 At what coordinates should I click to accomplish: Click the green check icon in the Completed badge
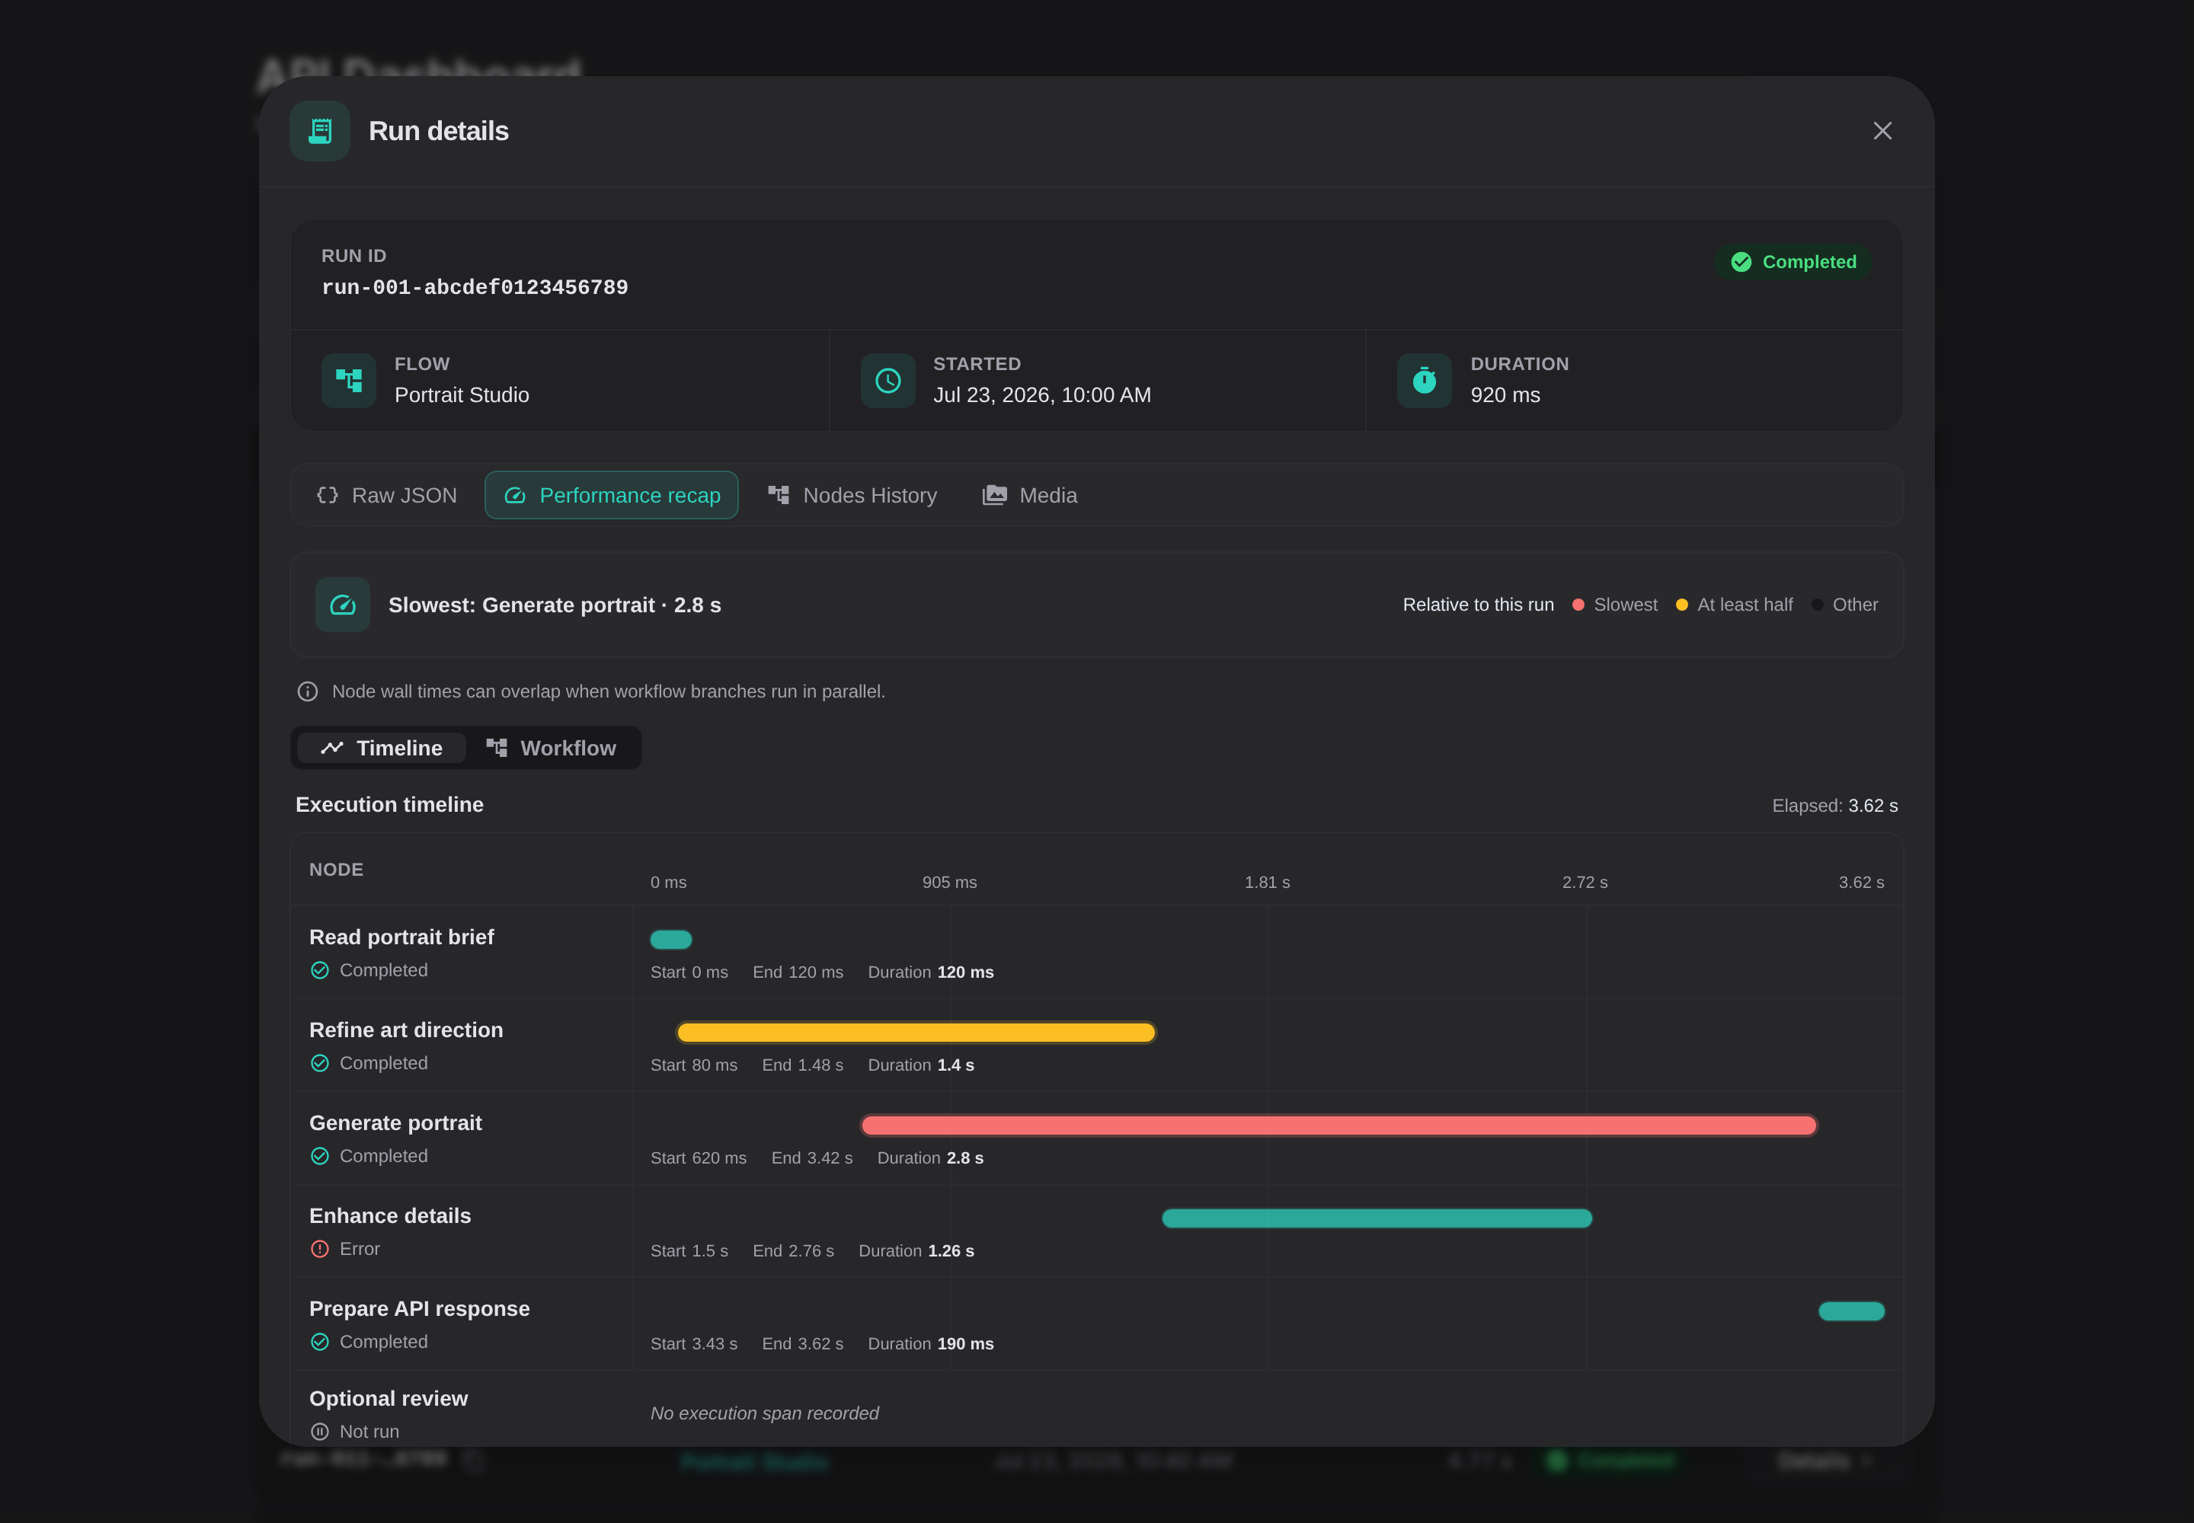pyautogui.click(x=1741, y=261)
